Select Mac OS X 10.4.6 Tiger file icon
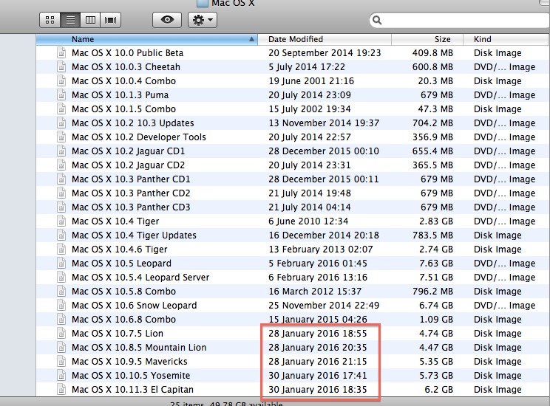 point(61,249)
